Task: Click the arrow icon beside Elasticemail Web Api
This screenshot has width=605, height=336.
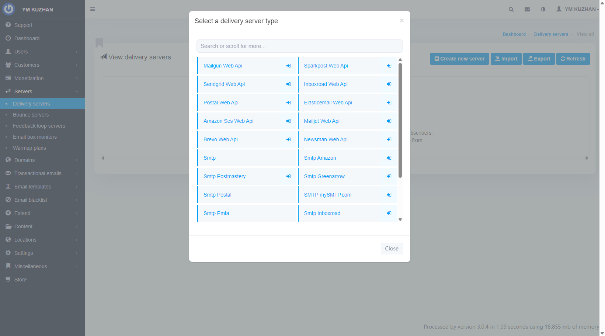Action: 389,103
